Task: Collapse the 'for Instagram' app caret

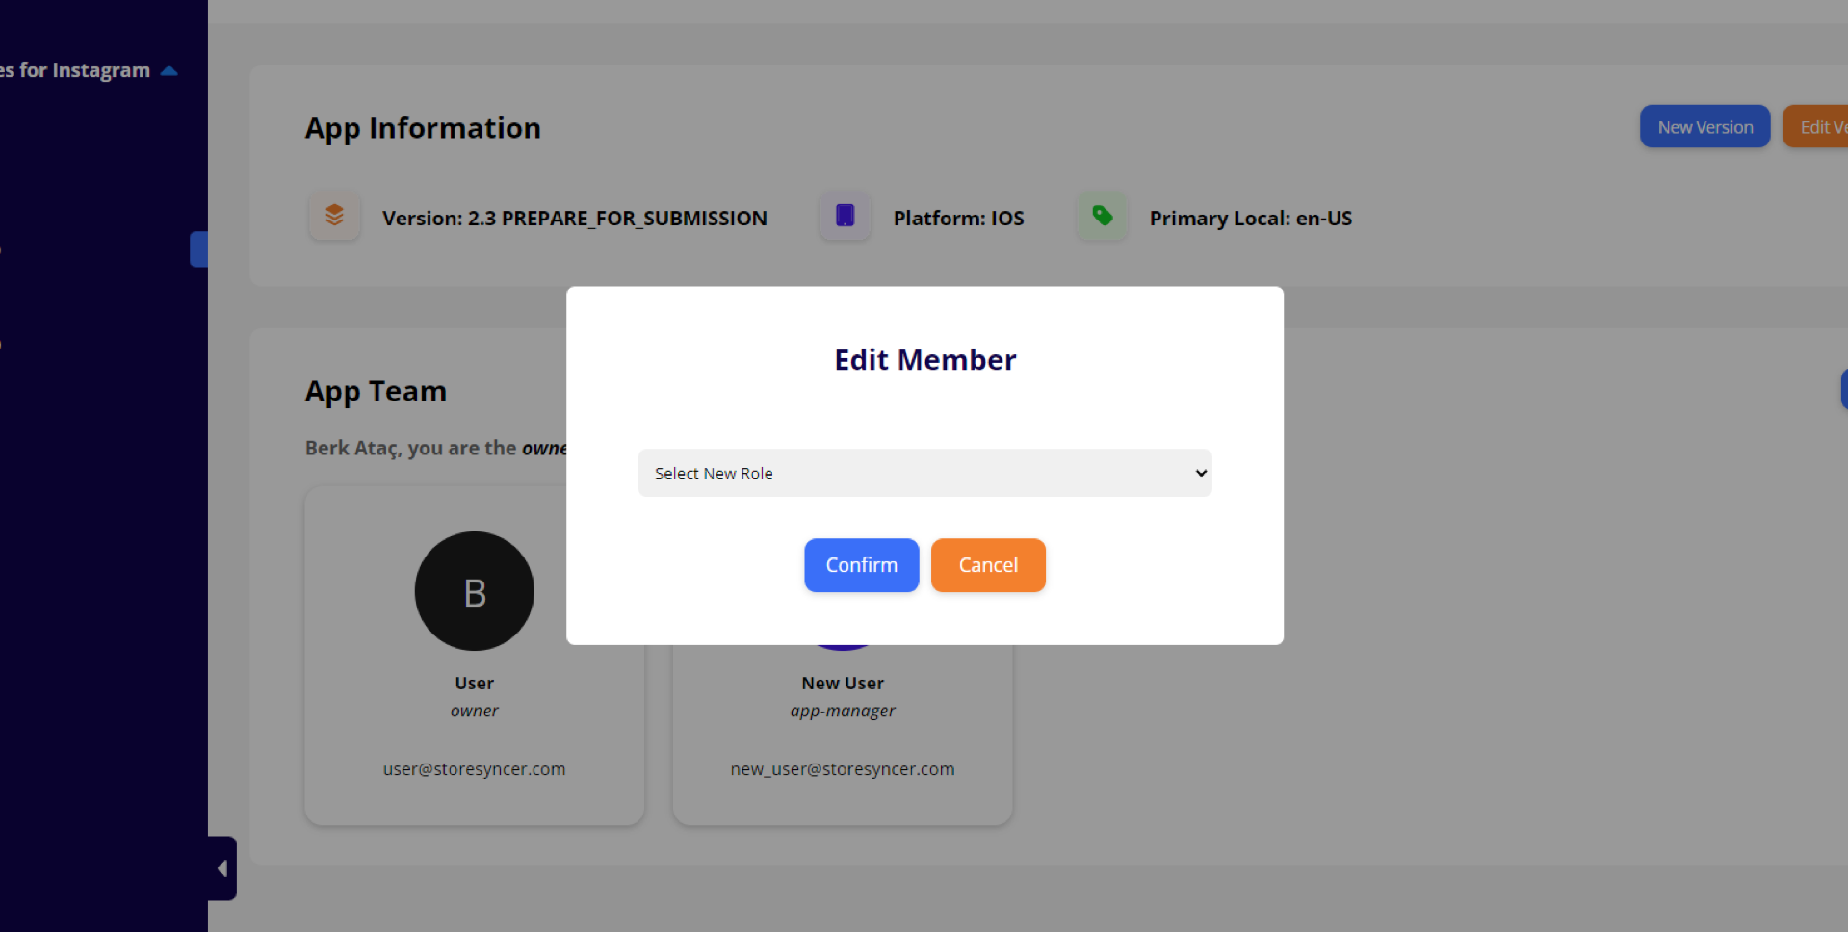Action: 169,71
